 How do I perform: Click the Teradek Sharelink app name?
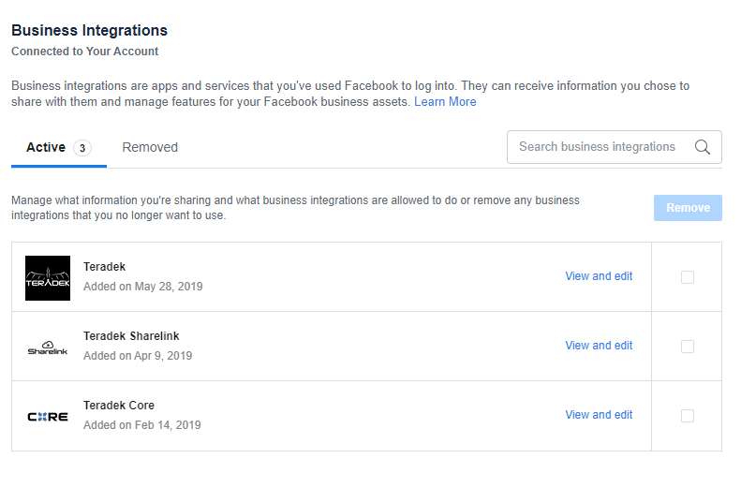coord(131,336)
